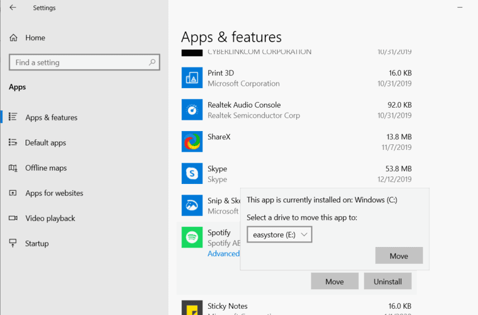Click the Snip & Sketch icon
Viewport: 478px width, 315px height.
click(x=192, y=205)
